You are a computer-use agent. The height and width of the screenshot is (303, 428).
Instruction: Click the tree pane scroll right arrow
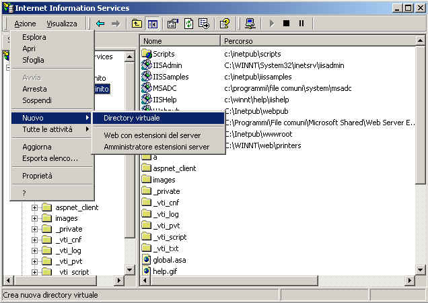(118, 280)
